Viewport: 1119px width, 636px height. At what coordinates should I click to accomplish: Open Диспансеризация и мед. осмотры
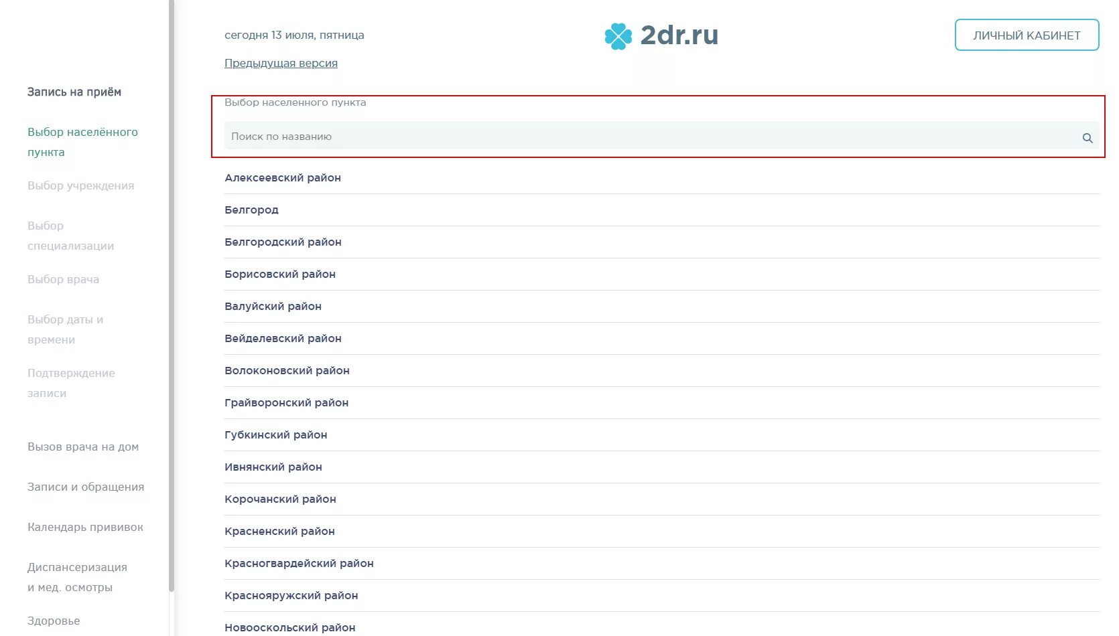click(77, 577)
